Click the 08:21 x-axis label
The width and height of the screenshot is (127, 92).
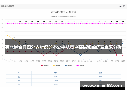tap(92, 61)
